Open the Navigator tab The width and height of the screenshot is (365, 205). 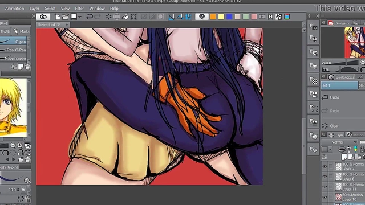coord(339,23)
